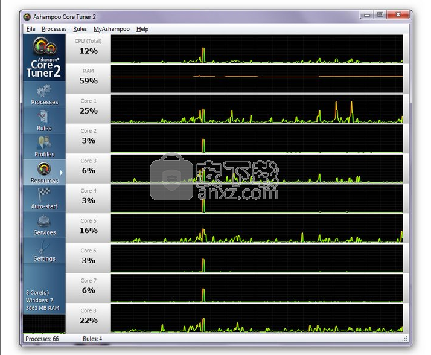Open the Auto-start checkered flag icon
Viewport: 431px width, 355px height.
pos(43,194)
